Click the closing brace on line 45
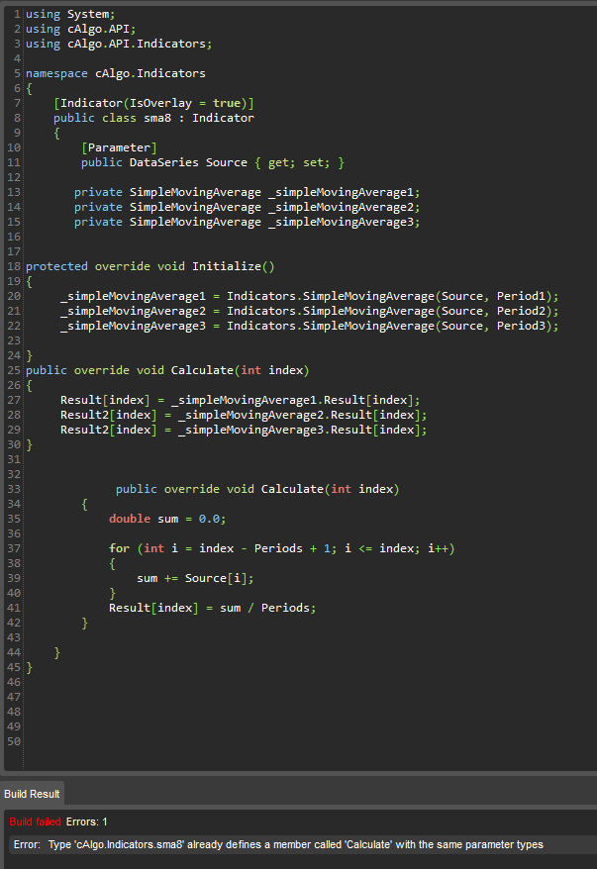Image resolution: width=597 pixels, height=869 pixels. click(30, 667)
